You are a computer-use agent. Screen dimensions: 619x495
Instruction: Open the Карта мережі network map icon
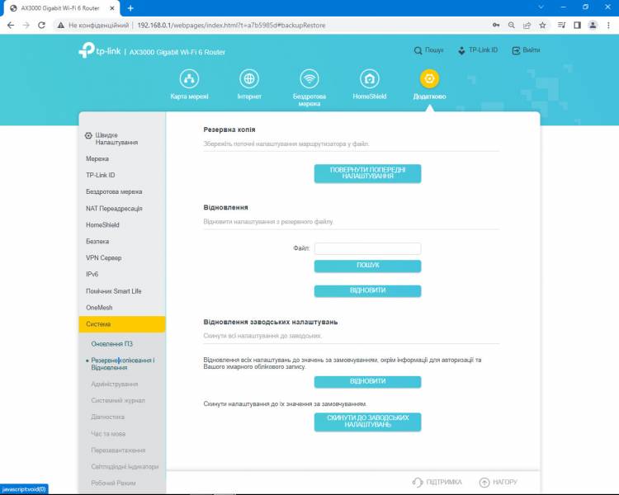tap(189, 79)
